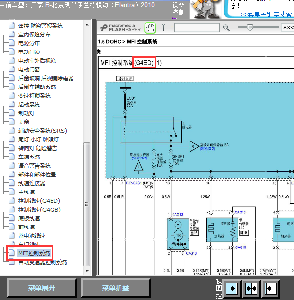Click tree panel scrollbar up arrow
This screenshot has height=300, width=294.
87,25
